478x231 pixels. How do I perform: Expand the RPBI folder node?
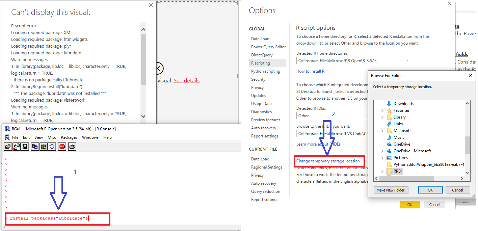(x=382, y=171)
